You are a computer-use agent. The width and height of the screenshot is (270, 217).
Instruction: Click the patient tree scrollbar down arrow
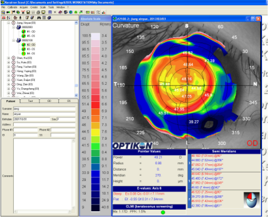tap(76, 95)
